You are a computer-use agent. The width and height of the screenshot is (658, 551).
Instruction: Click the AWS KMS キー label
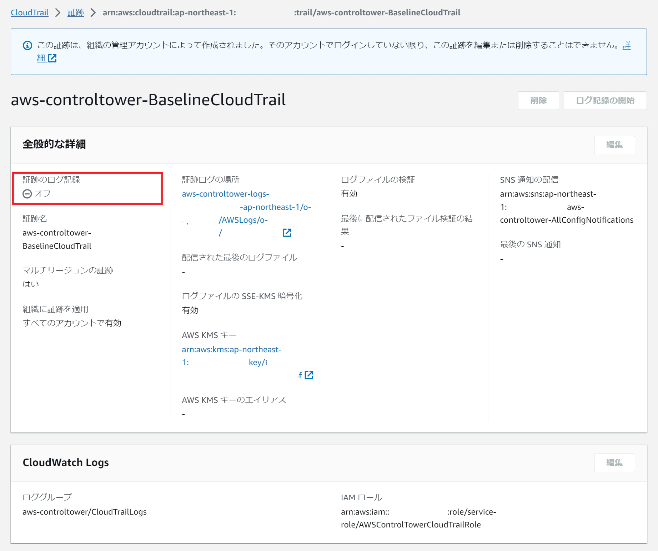209,335
